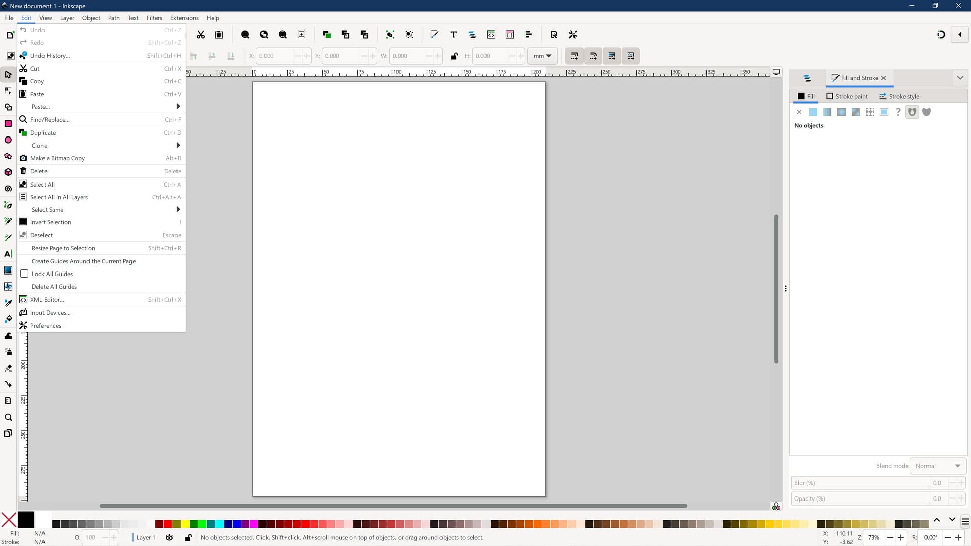Click the Group objects toolbar icon
The image size is (971, 546).
(x=390, y=35)
